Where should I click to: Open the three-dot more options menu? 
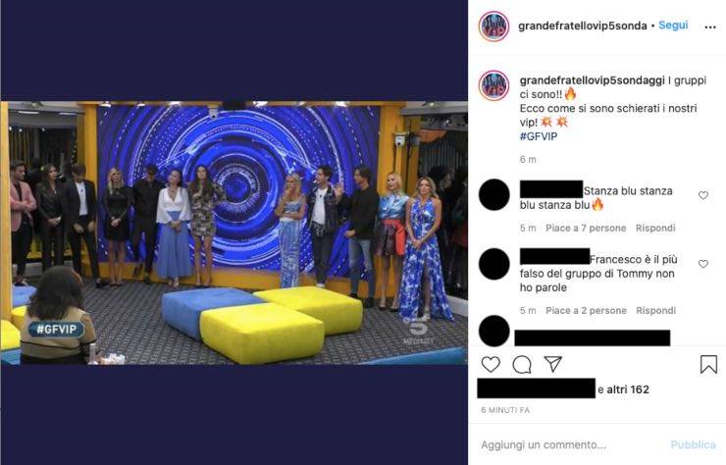[x=710, y=27]
